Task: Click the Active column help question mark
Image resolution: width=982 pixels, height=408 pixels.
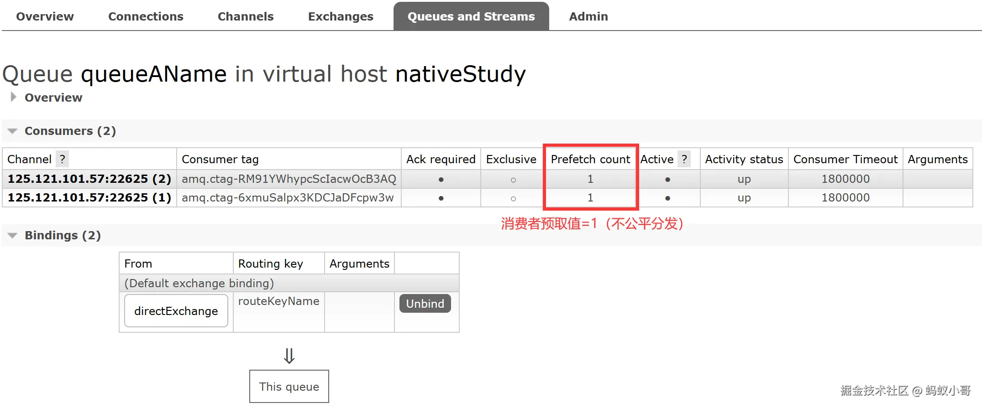Action: tap(684, 159)
